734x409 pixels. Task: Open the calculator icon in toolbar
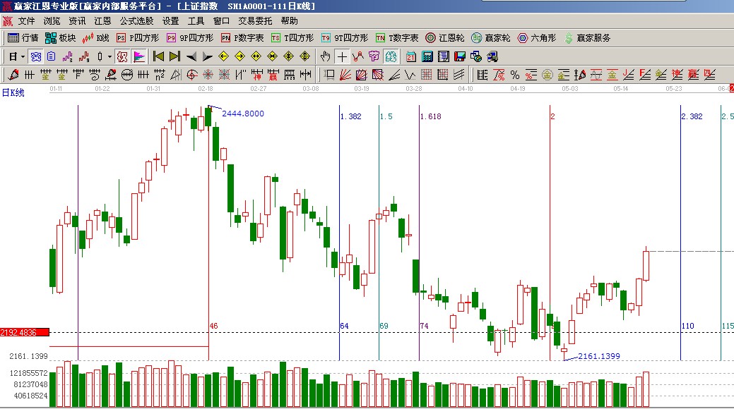pyautogui.click(x=429, y=56)
